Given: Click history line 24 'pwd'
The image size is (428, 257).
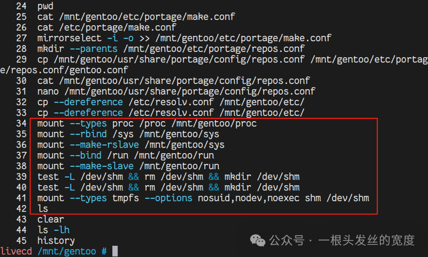Looking at the screenshot, I should 45,6.
